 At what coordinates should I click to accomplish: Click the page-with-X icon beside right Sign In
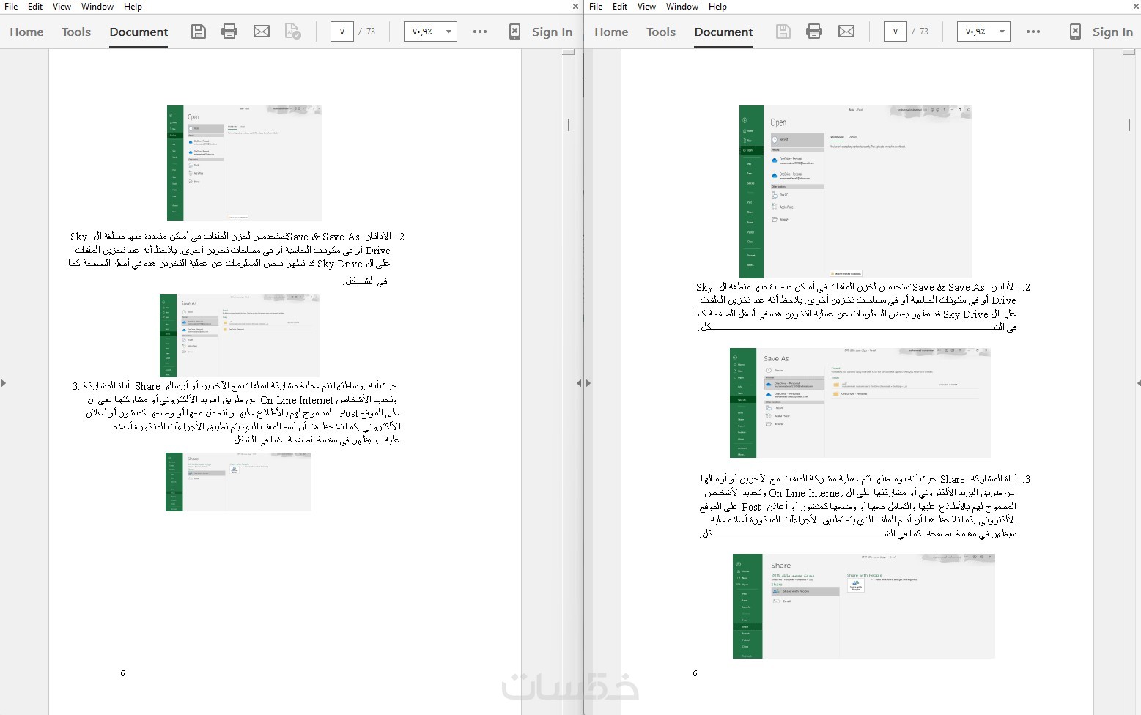tap(1075, 32)
